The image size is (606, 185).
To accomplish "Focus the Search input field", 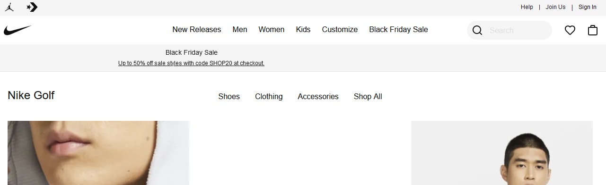I will (x=518, y=30).
